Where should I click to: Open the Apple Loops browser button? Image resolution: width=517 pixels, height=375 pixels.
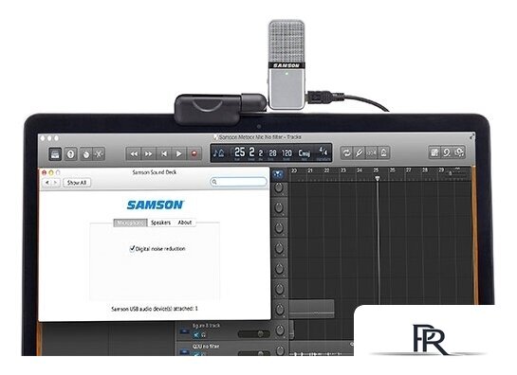click(447, 152)
